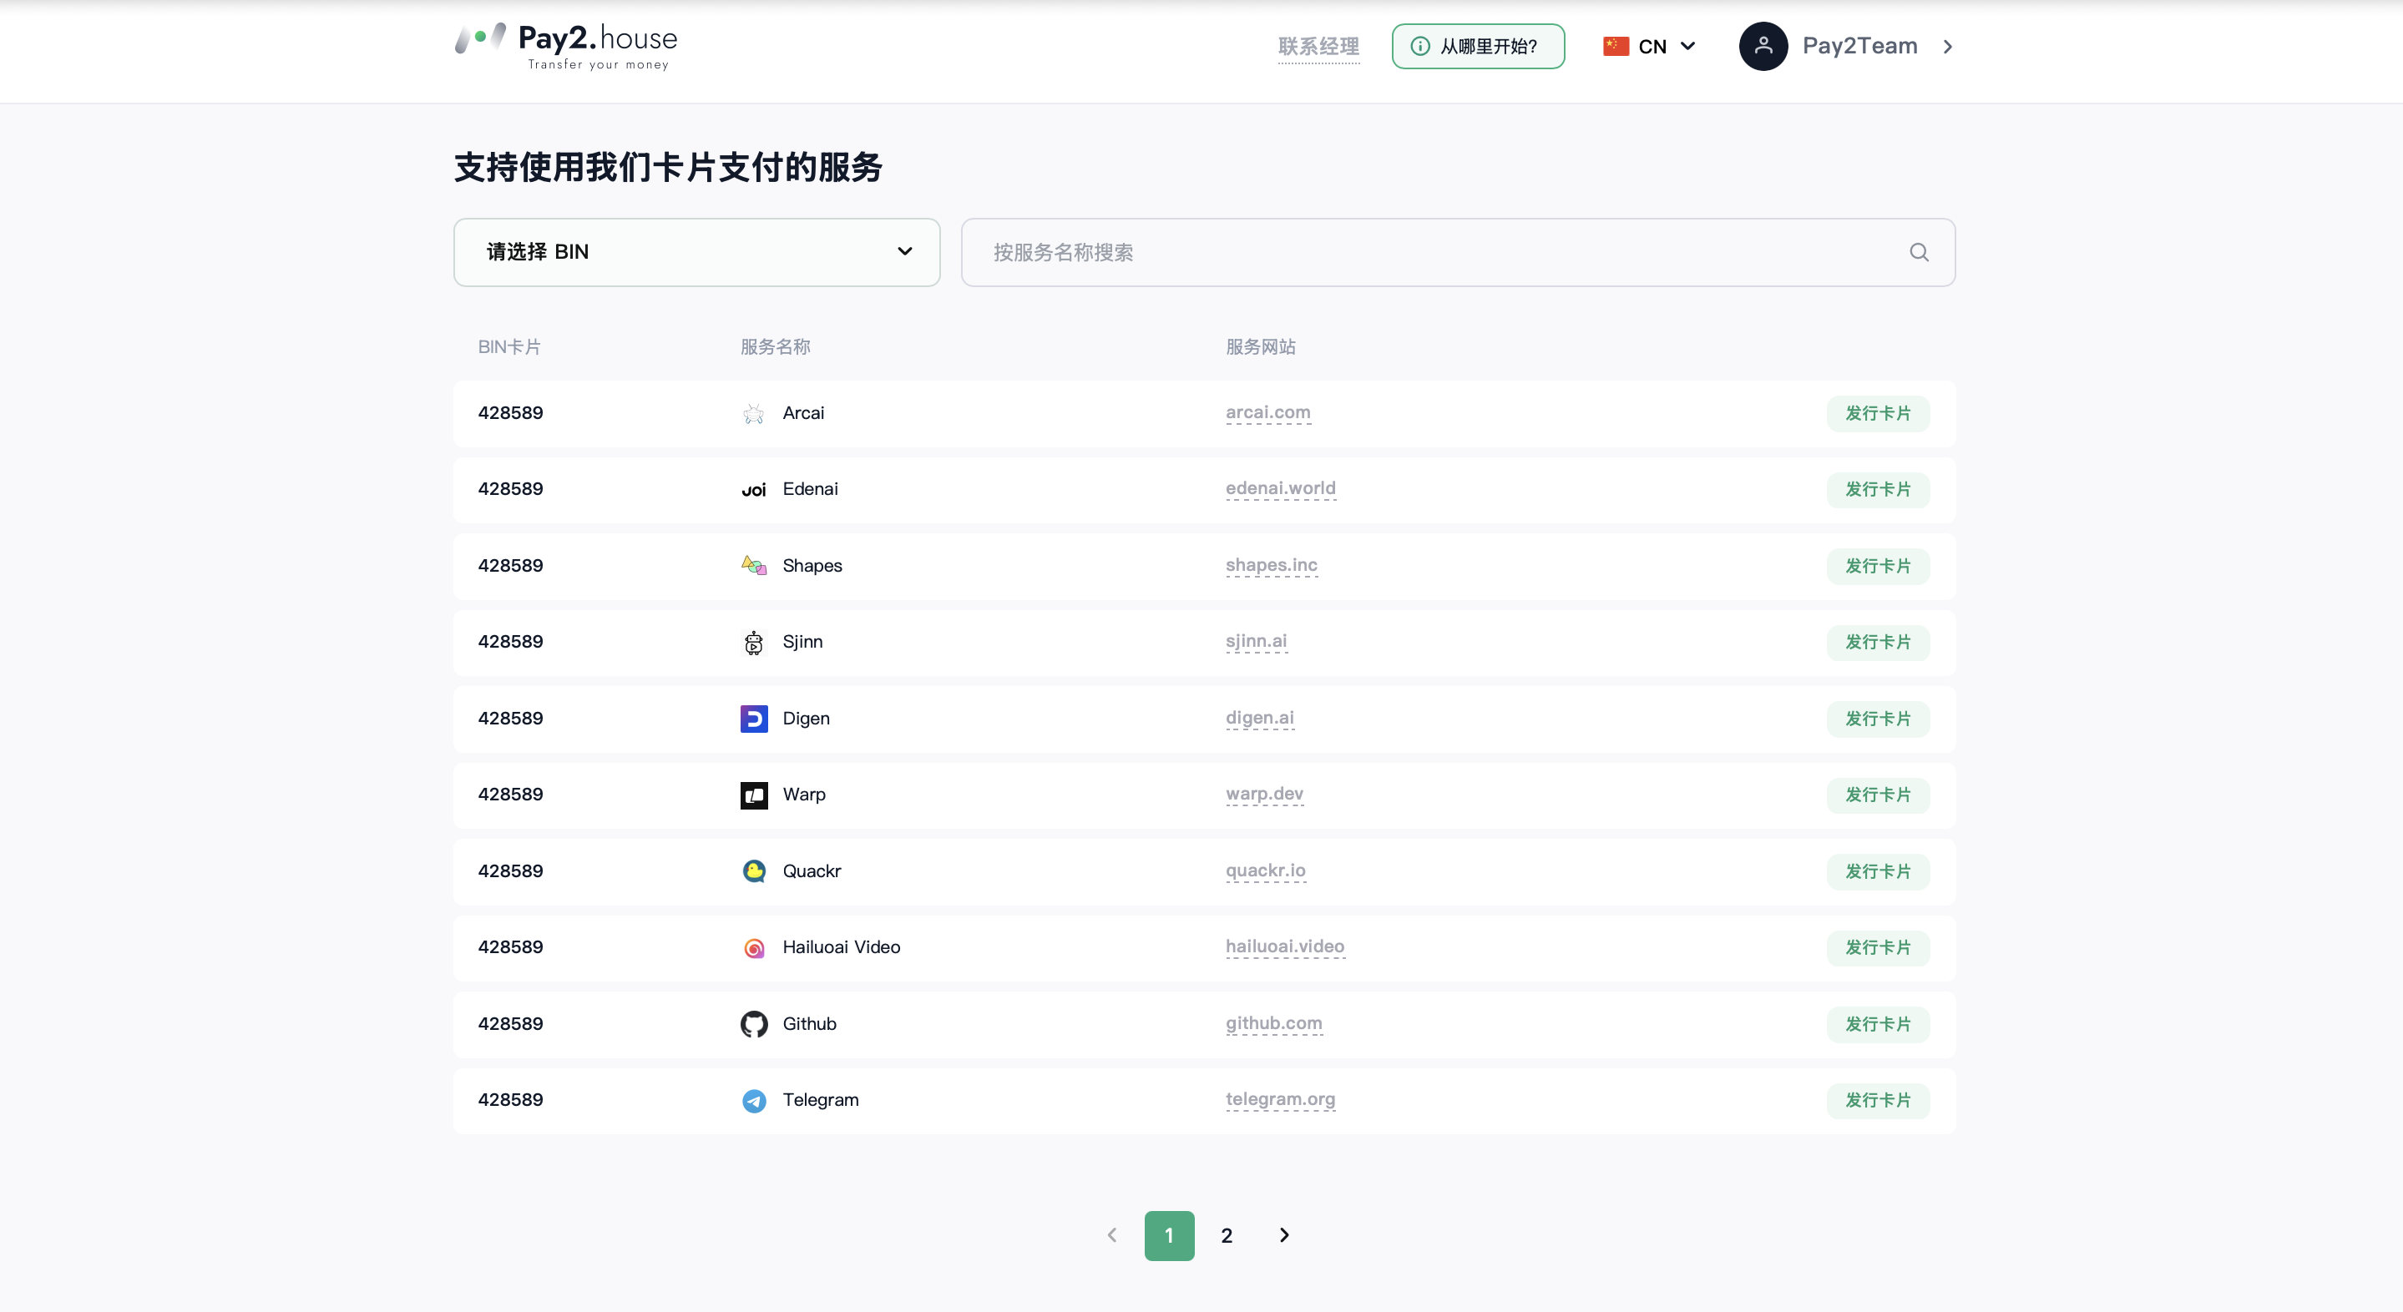2403x1312 pixels.
Task: Click the 支持使用我们卡片支付的服务 heading
Action: 668,167
